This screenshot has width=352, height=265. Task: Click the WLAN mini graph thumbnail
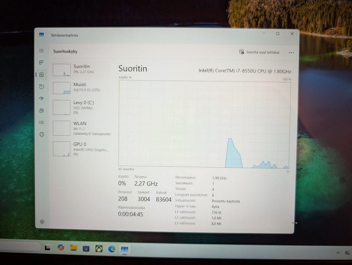point(62,128)
